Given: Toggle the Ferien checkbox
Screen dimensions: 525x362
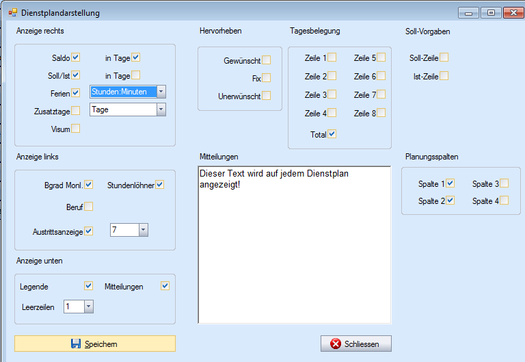Looking at the screenshot, I should point(76,93).
